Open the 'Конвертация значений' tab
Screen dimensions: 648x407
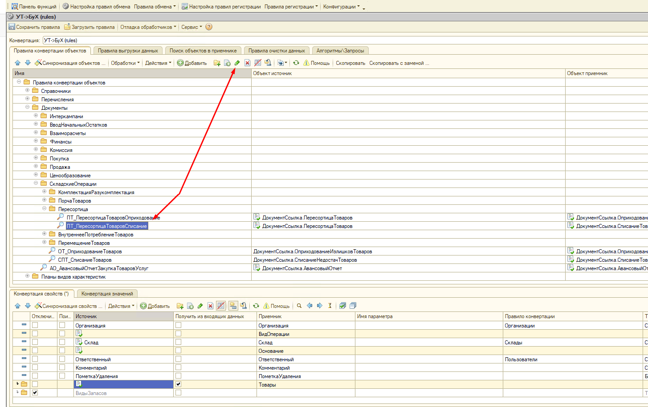pyautogui.click(x=107, y=294)
